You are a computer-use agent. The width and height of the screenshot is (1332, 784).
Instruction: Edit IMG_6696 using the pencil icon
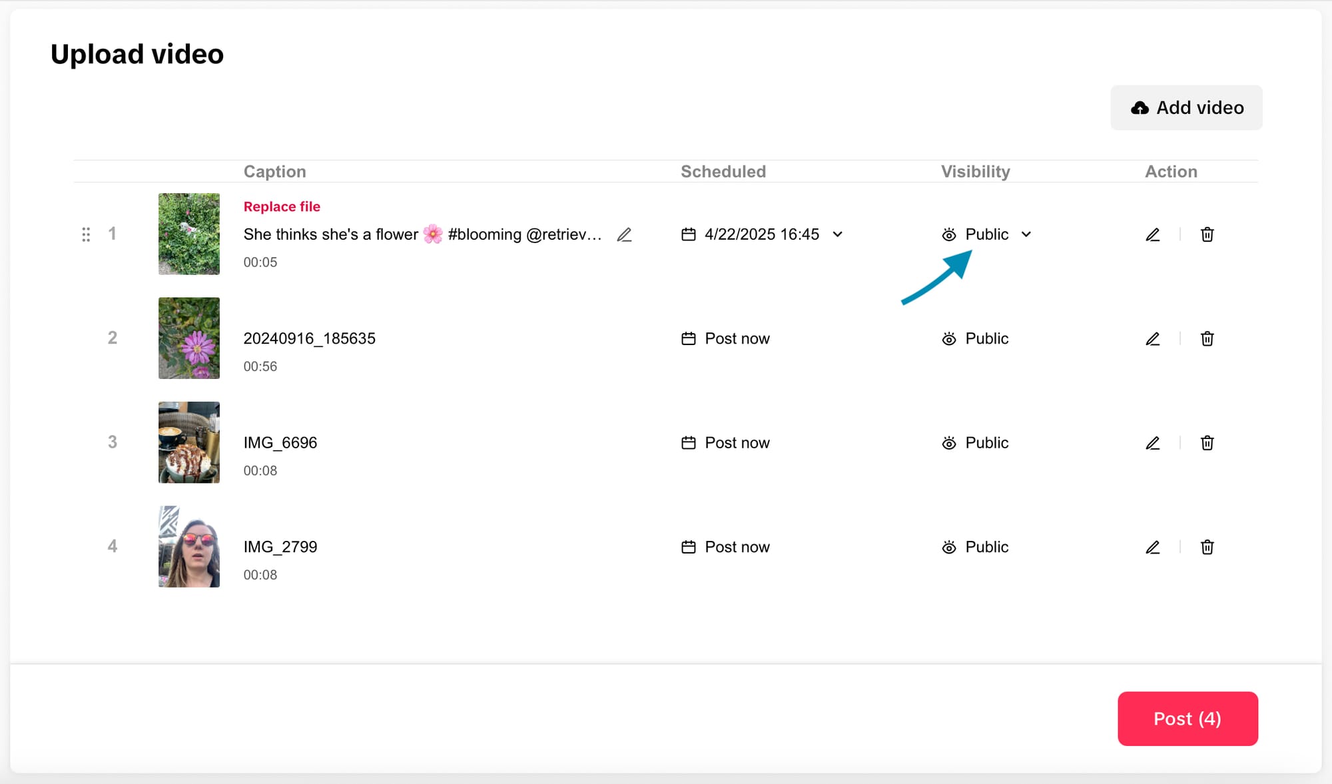point(1153,443)
